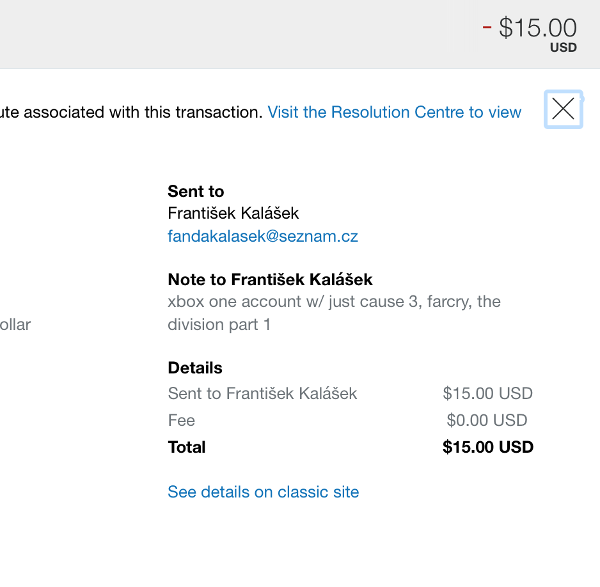Click the Sent to František Kalášek row label
Image resolution: width=600 pixels, height=587 pixels.
pyautogui.click(x=262, y=393)
